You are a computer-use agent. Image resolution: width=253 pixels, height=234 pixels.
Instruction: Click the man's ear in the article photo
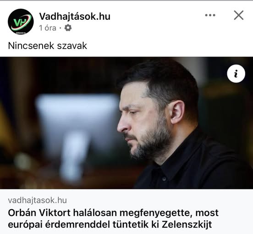[x=177, y=111]
